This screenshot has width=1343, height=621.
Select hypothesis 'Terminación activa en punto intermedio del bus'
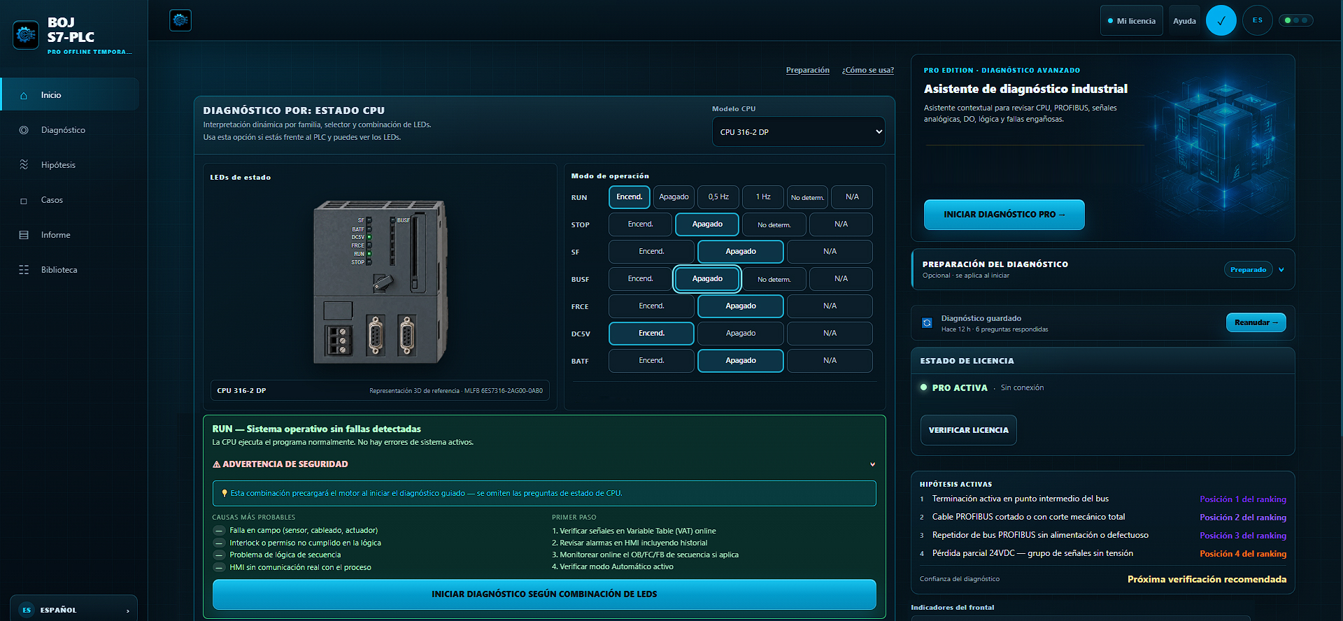[1102, 499]
